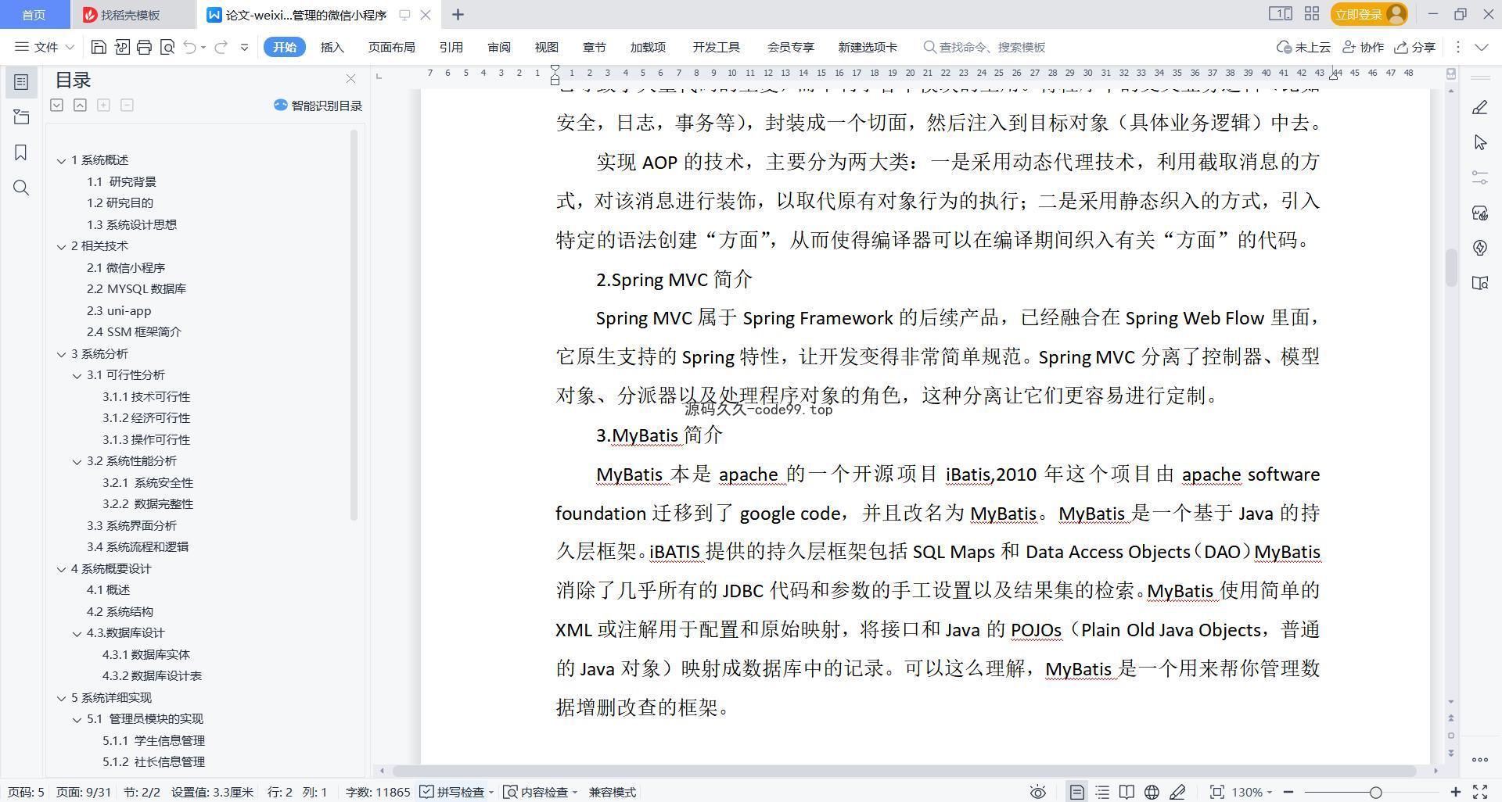The height and width of the screenshot is (802, 1502).
Task: Open the properties sliders icon in right sidebar
Action: click(x=1479, y=177)
